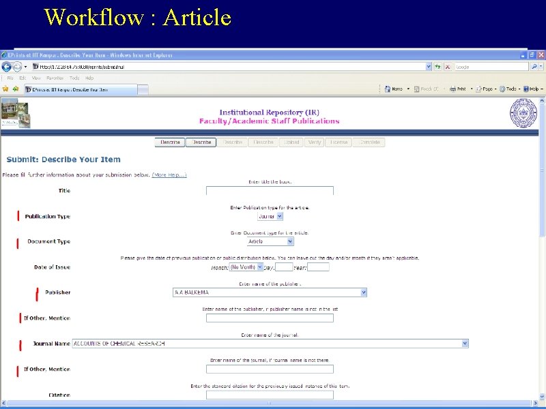
Task: Open the Print tool in the toolbar
Action: coord(452,89)
